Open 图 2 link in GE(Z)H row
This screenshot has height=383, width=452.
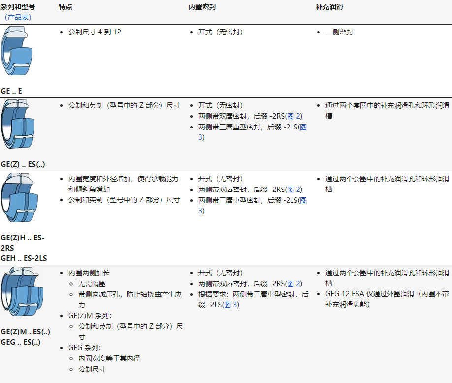coord(294,190)
